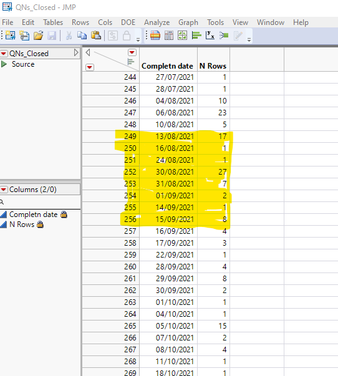Expand second toolbar overflow arrow
Viewport: 338px width, 376px height.
[x=249, y=40]
